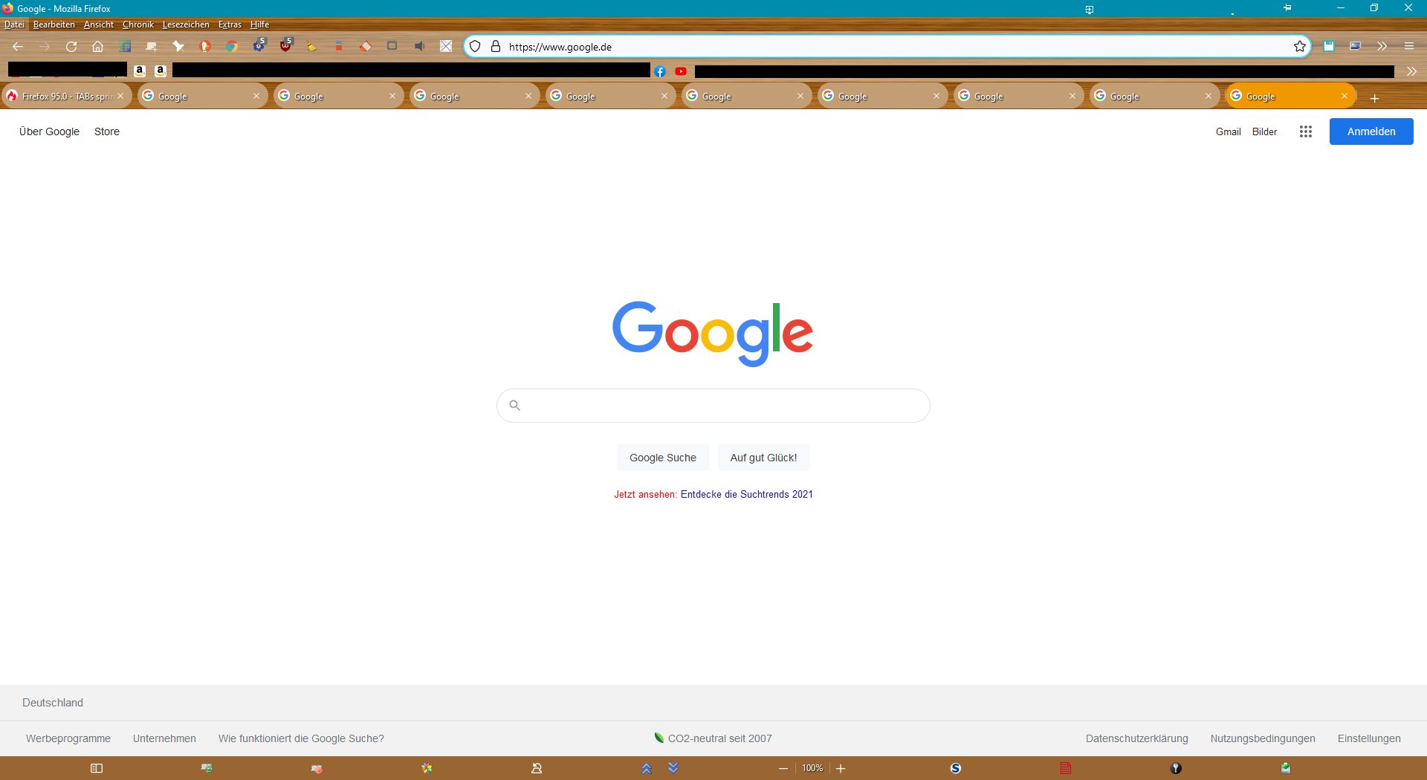The height and width of the screenshot is (780, 1427).
Task: Reset zoom via the 100% label
Action: [x=812, y=768]
